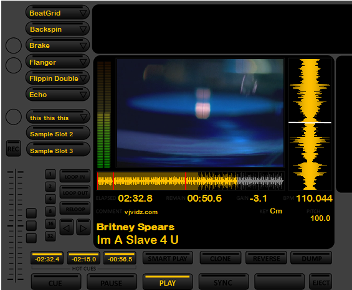Click the pitch slider center mark

tap(16, 226)
